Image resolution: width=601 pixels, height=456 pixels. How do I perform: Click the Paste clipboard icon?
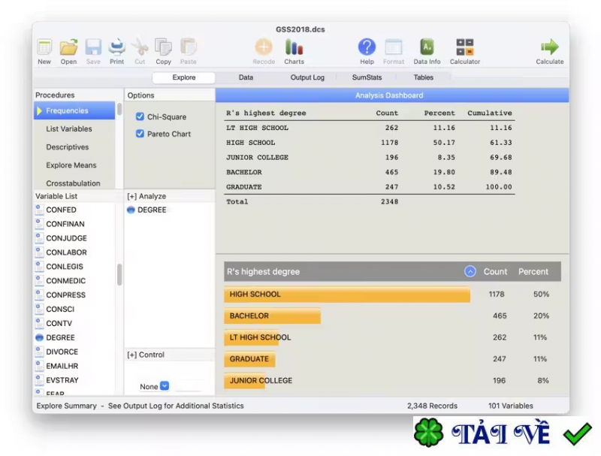(189, 47)
